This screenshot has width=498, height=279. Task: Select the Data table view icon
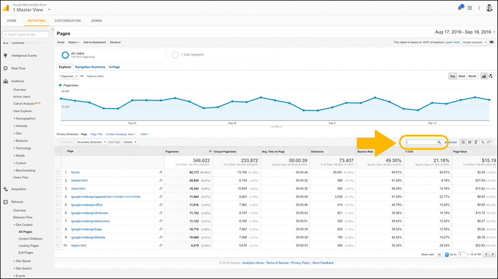(x=463, y=143)
